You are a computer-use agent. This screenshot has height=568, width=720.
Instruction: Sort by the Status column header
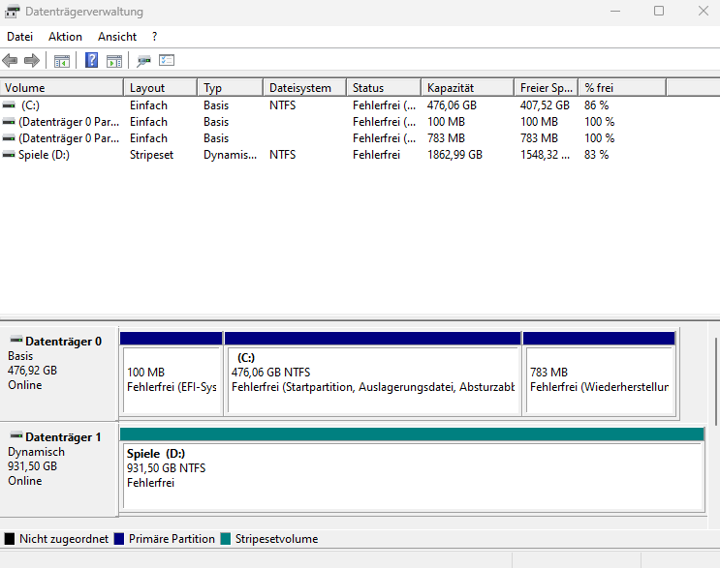pyautogui.click(x=384, y=87)
